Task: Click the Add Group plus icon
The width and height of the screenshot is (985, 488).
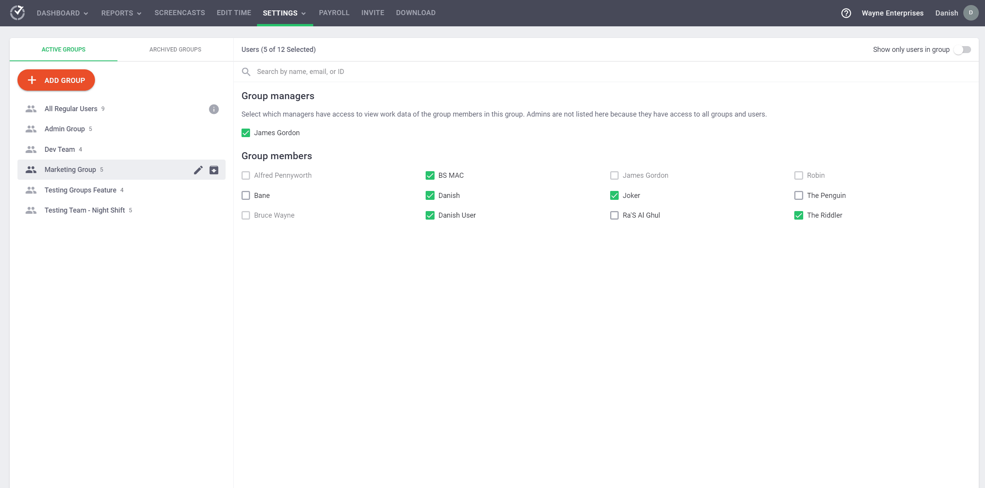Action: [x=32, y=80]
